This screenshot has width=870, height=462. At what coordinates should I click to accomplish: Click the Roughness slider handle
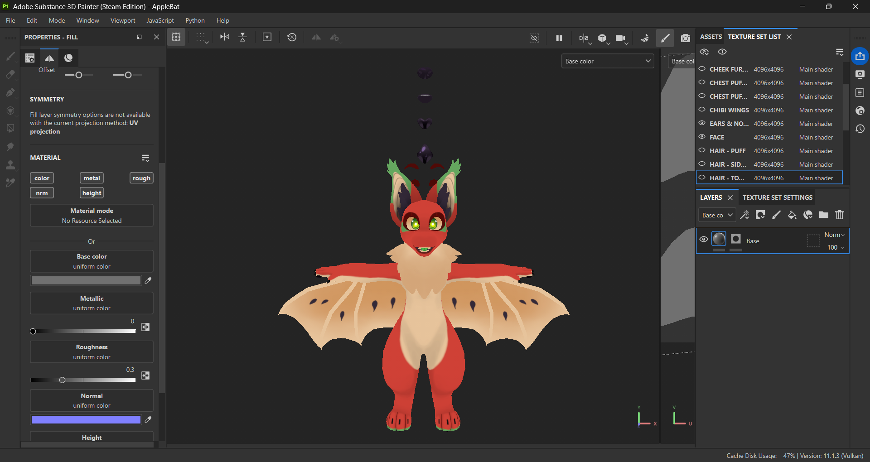tap(62, 380)
